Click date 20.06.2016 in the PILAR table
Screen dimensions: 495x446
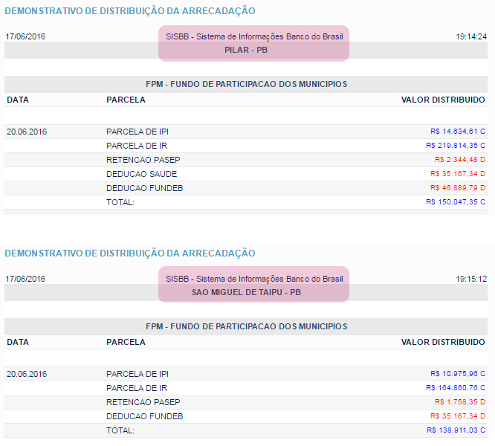(27, 132)
